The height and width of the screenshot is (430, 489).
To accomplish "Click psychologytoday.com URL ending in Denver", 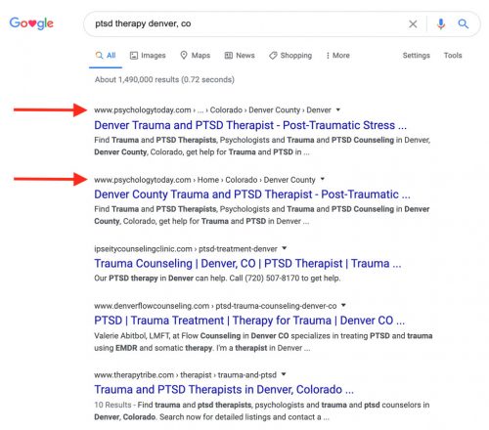I will pos(212,110).
